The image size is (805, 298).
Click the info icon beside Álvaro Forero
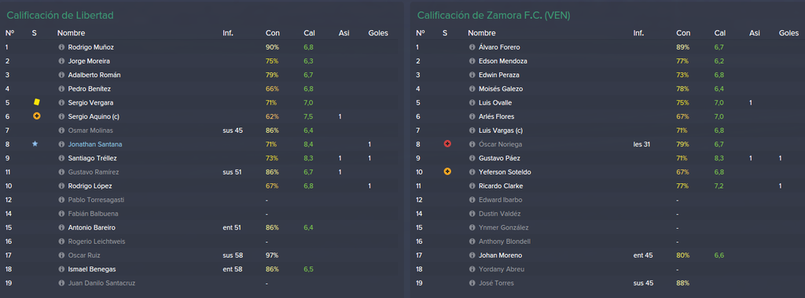tap(472, 47)
